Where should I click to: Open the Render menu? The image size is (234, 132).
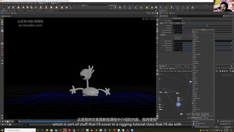pos(9,3)
